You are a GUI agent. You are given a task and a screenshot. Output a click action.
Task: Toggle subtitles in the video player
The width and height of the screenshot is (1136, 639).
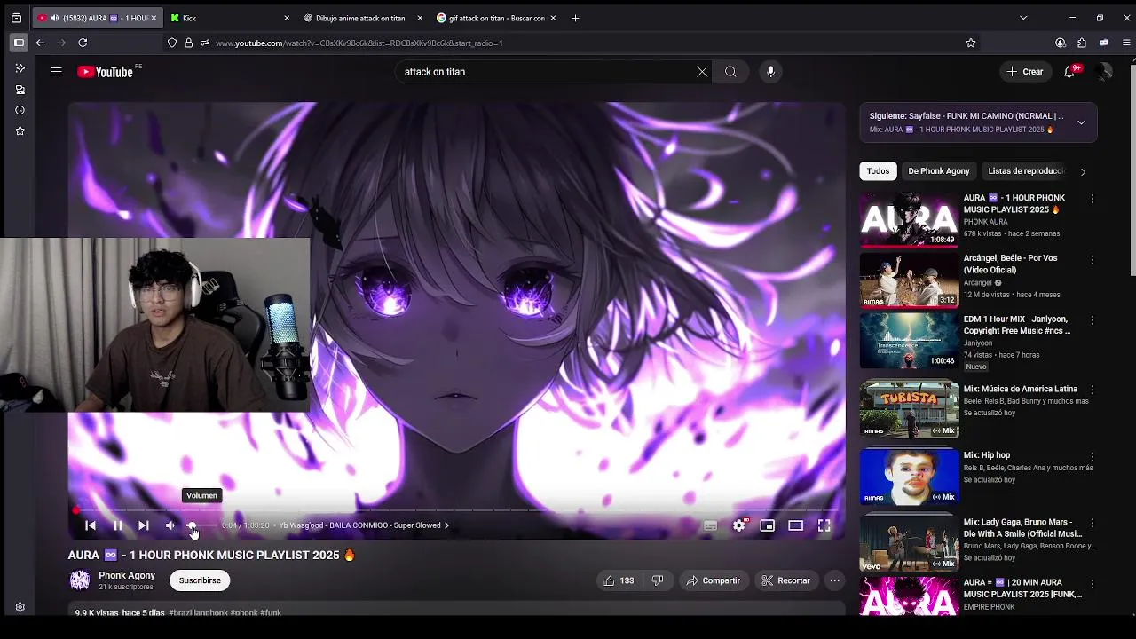710,525
